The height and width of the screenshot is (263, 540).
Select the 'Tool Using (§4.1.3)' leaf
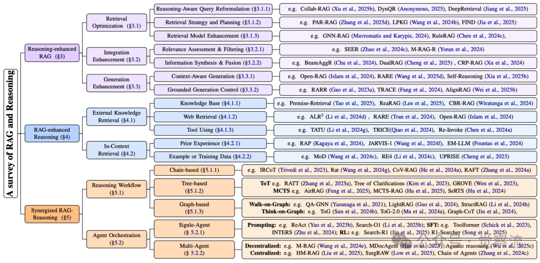click(210, 130)
